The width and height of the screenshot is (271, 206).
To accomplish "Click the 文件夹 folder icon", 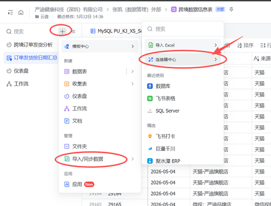I will pyautogui.click(x=67, y=146).
